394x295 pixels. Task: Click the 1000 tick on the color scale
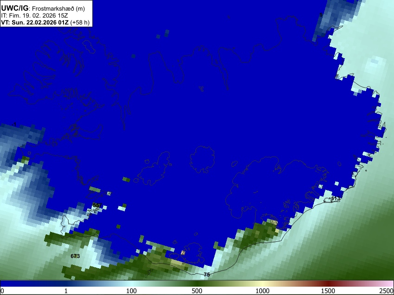coord(262,291)
